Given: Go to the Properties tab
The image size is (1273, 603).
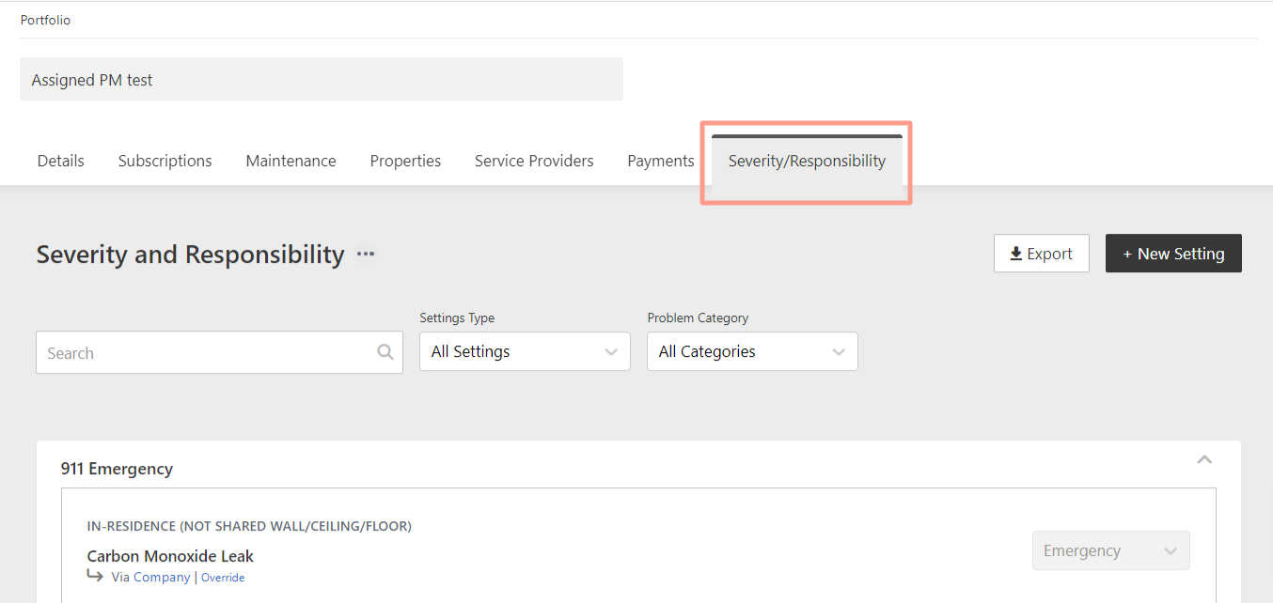Looking at the screenshot, I should coord(405,161).
